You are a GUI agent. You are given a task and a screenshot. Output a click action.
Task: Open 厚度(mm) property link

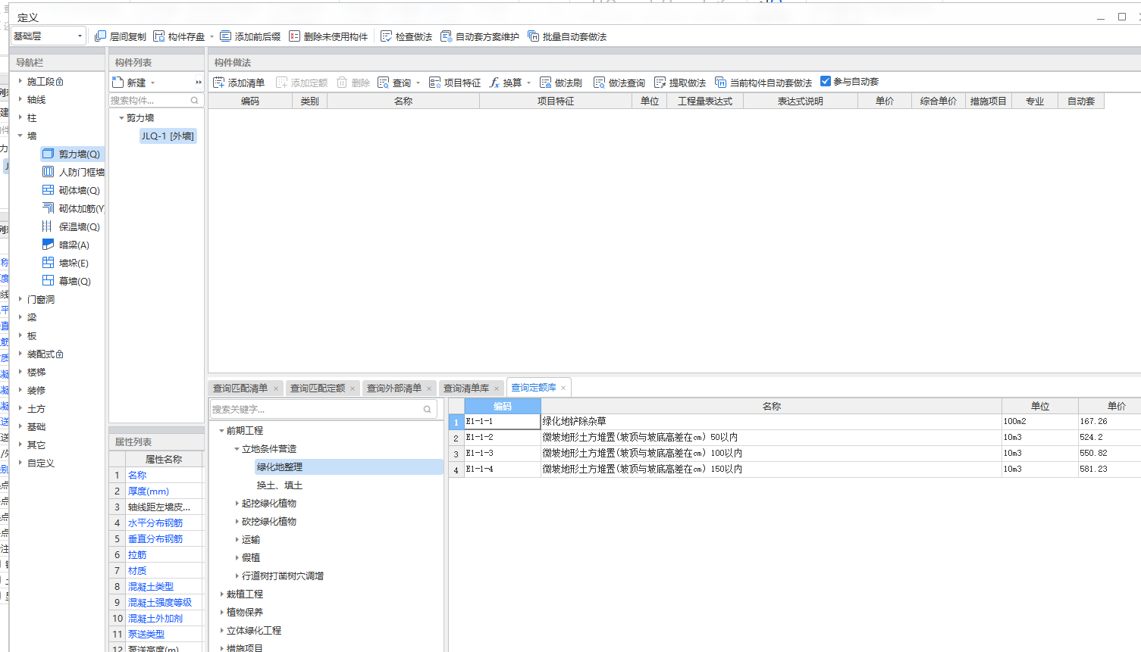click(x=149, y=491)
